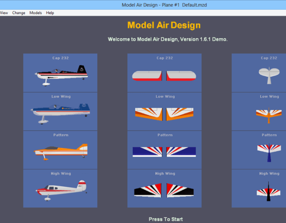Select the Cap 232 fuselage side view
286x223 pixels.
click(x=60, y=73)
